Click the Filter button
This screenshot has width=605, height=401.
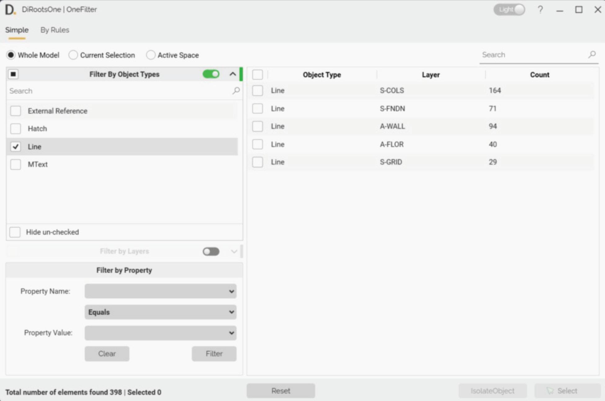click(214, 354)
